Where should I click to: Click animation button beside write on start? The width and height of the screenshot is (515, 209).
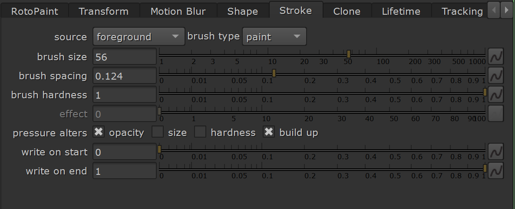[495, 152]
